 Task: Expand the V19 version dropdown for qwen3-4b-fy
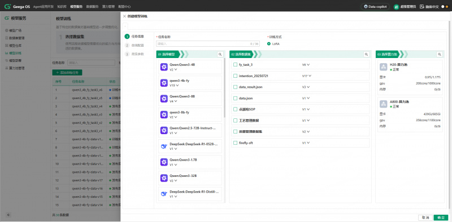coord(174,85)
